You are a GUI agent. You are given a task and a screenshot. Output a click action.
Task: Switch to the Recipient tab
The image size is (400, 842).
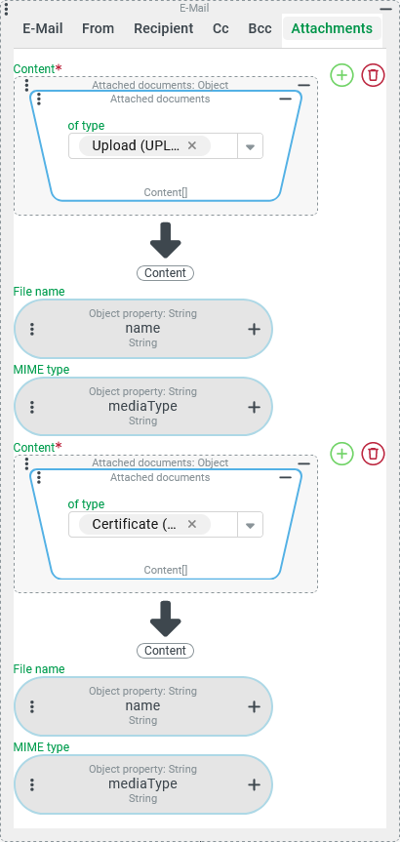pyautogui.click(x=164, y=28)
